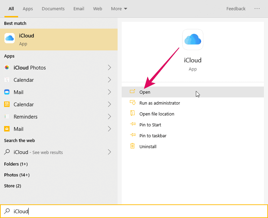Select the iCloud best match result
Screen dimensions: 268x218
(59, 40)
